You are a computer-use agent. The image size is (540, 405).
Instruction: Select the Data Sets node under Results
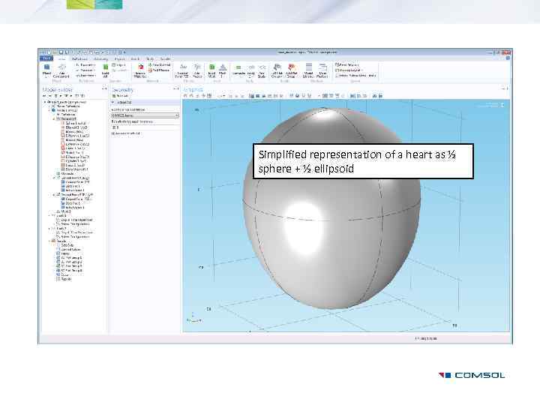[64, 245]
